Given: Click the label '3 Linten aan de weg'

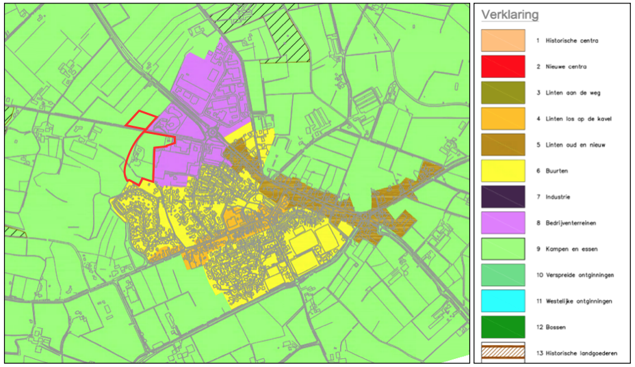Looking at the screenshot, I should pyautogui.click(x=568, y=93).
